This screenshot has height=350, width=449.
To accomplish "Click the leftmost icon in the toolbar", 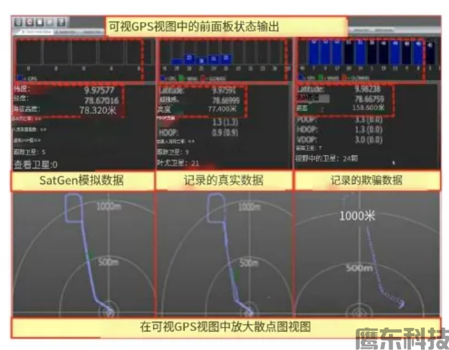I will point(19,22).
